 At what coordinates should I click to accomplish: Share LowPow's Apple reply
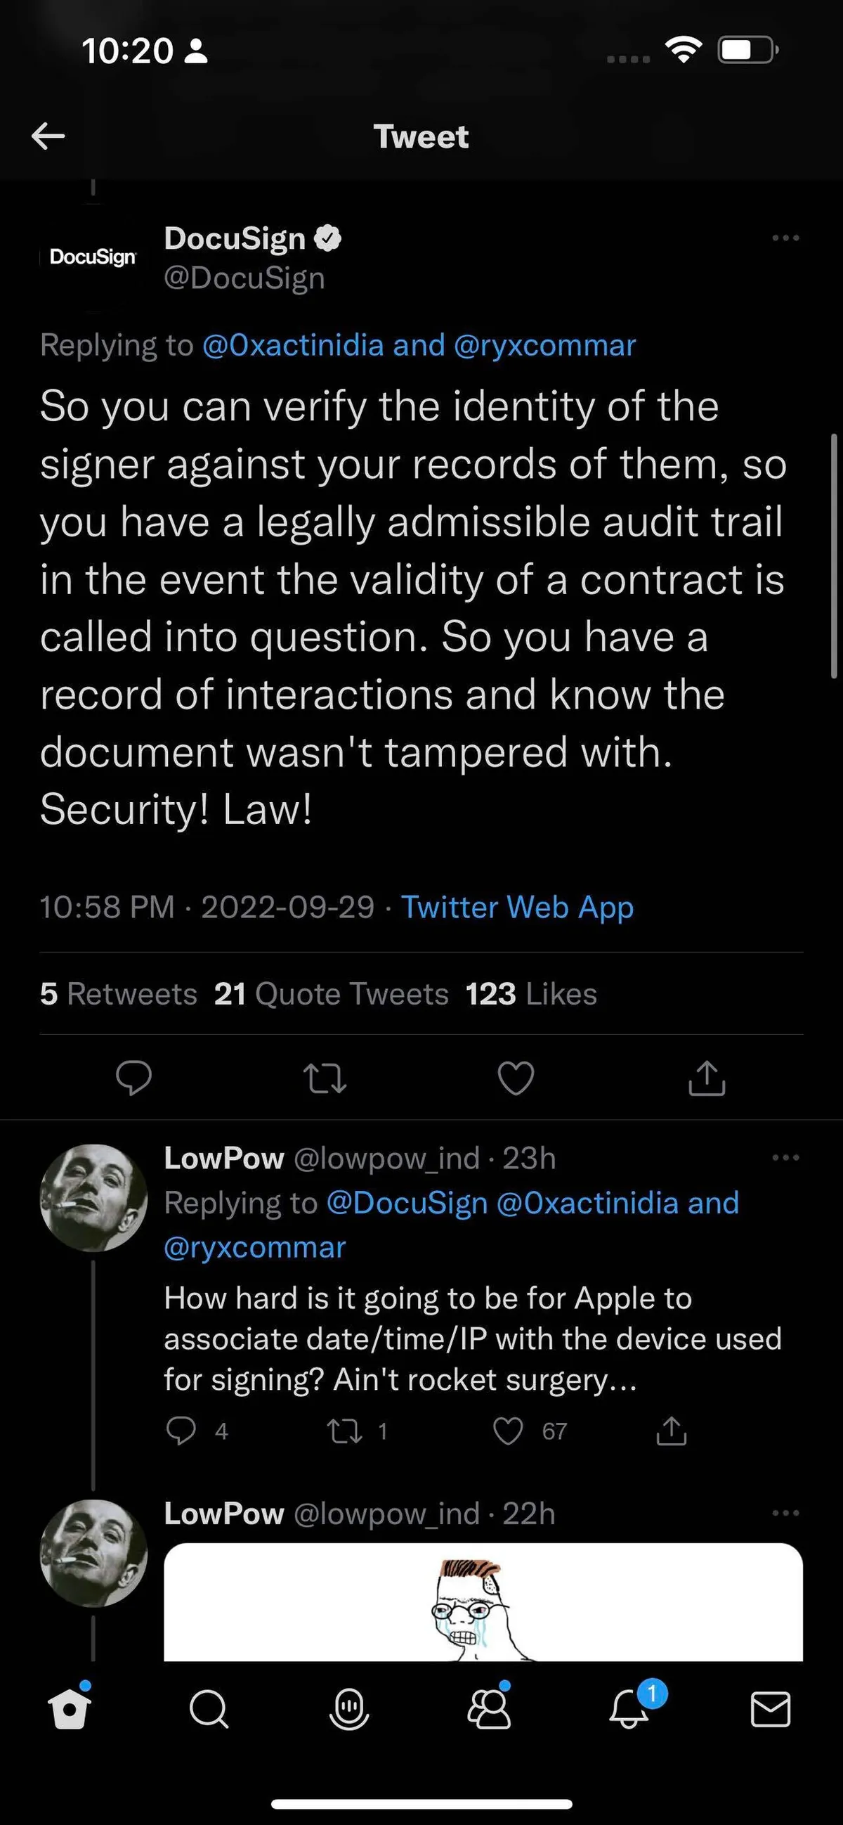[671, 1431]
